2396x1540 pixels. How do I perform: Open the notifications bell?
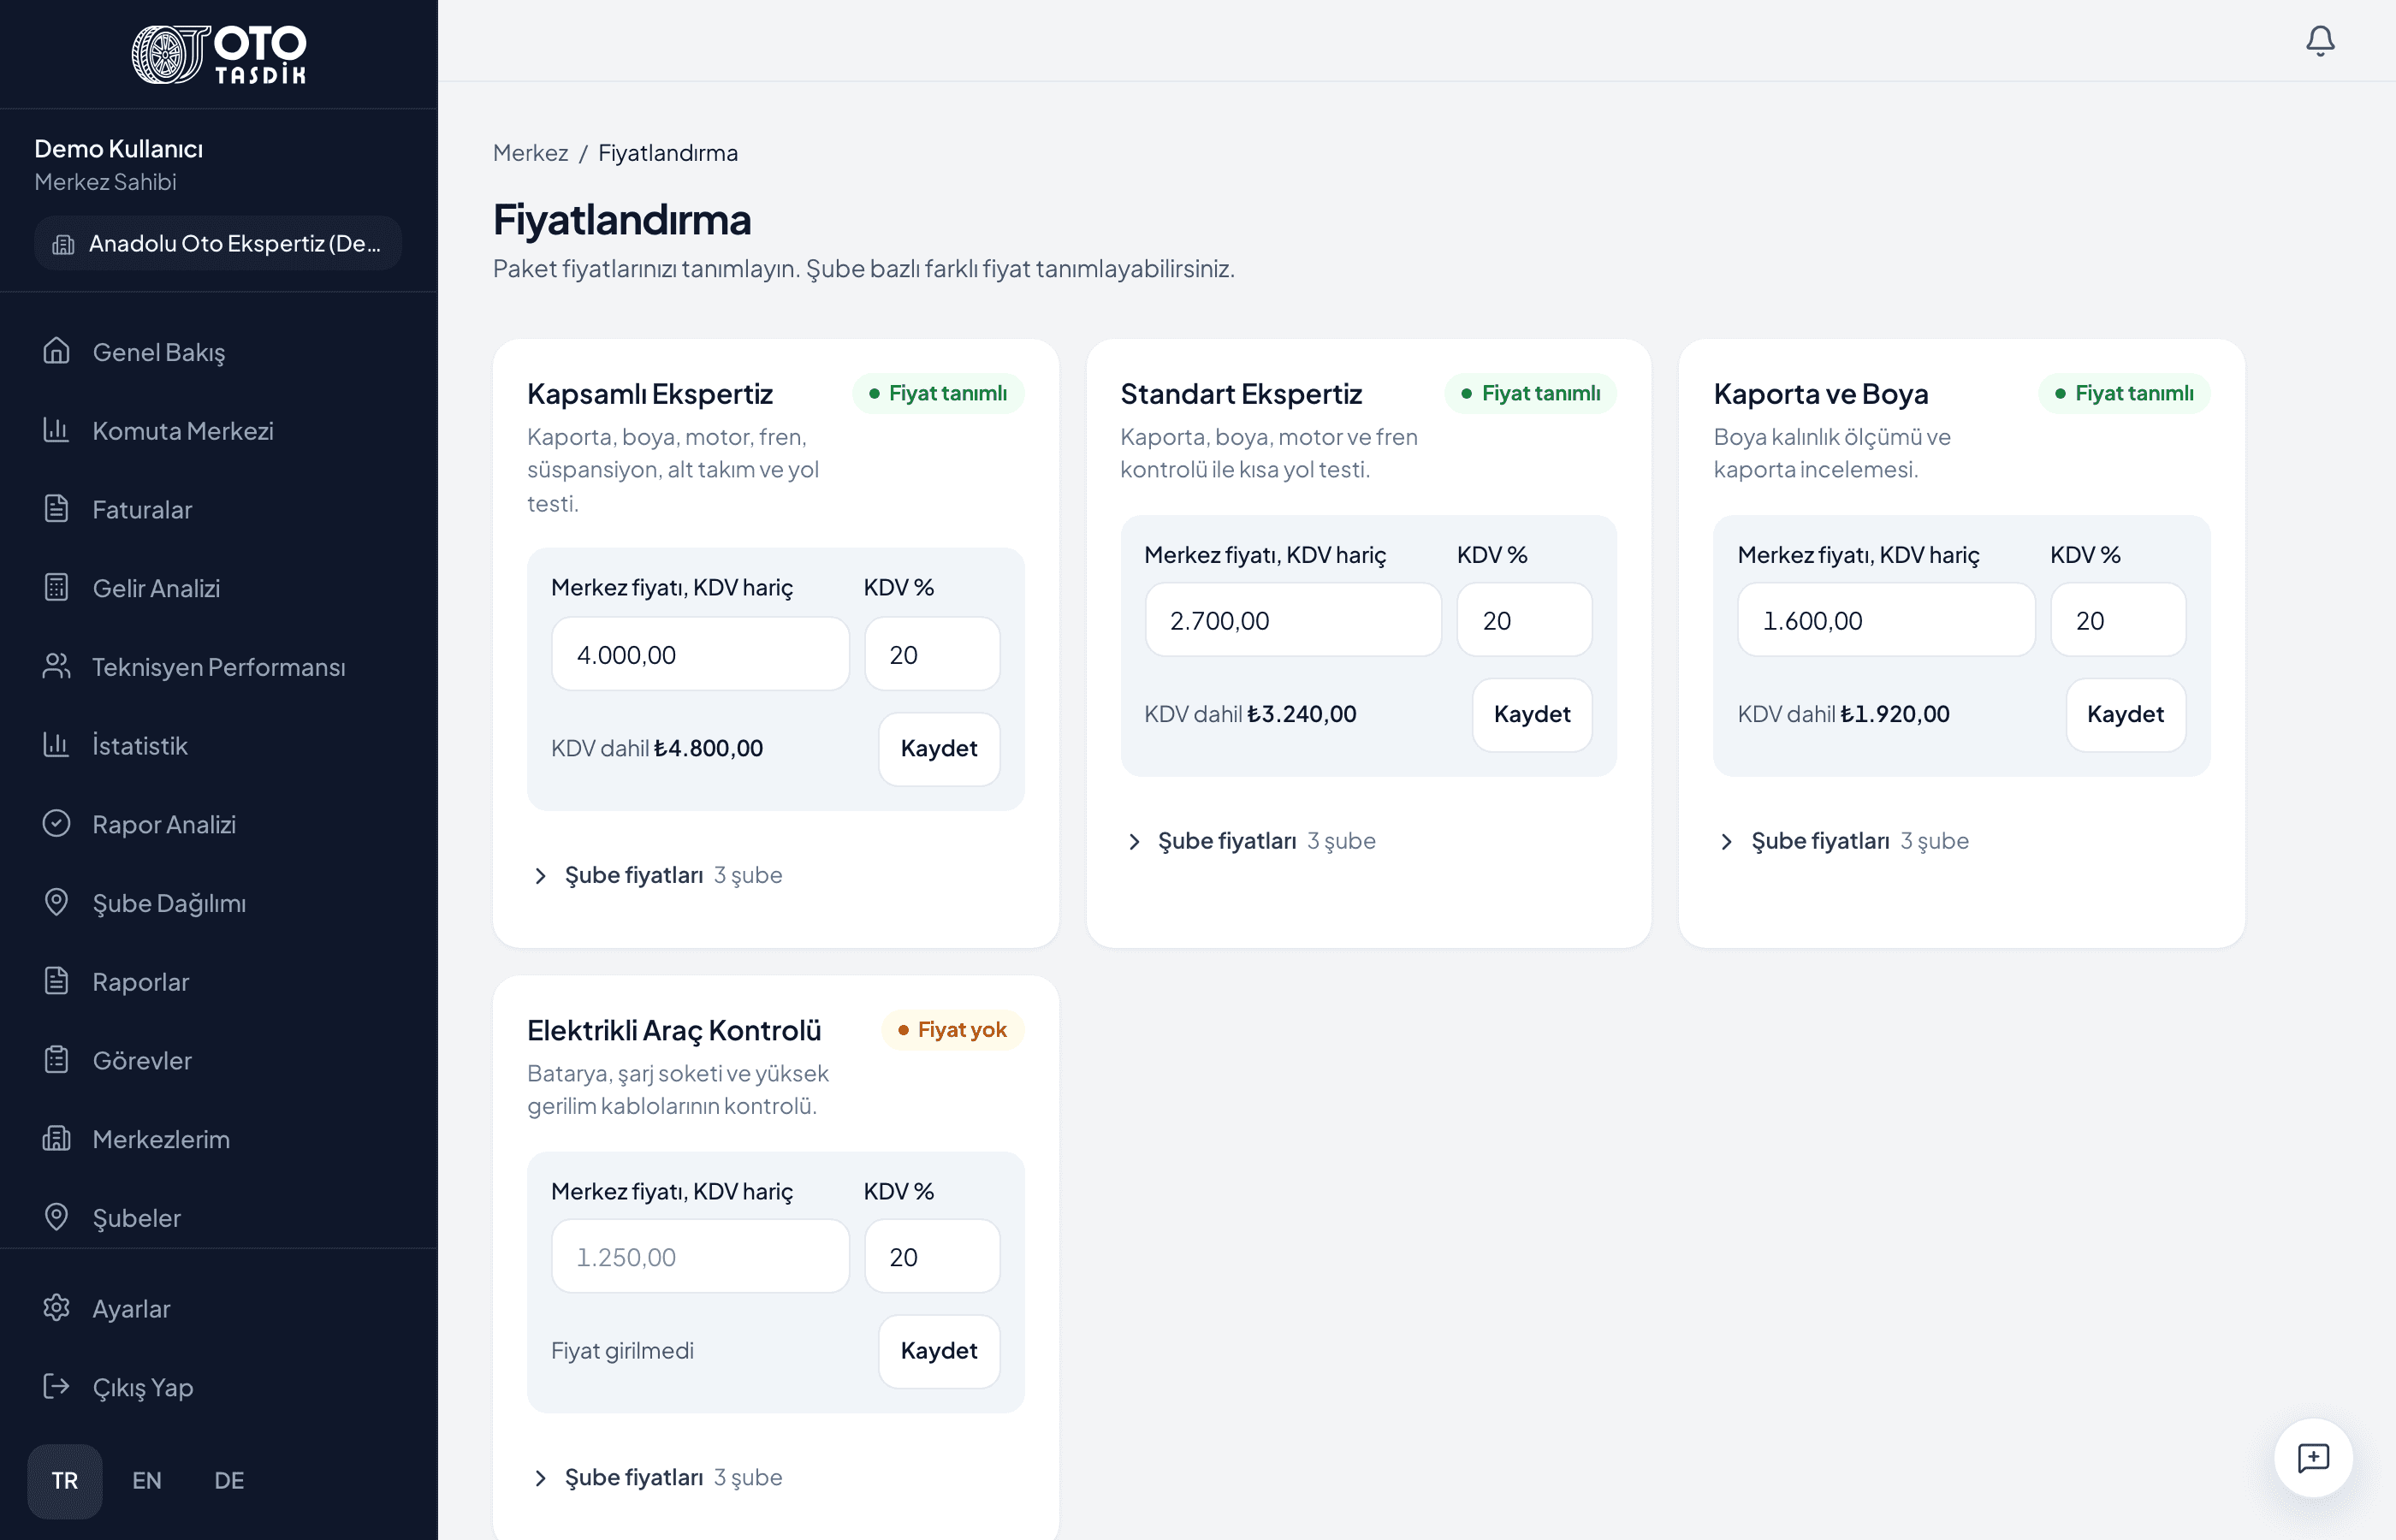2319,41
